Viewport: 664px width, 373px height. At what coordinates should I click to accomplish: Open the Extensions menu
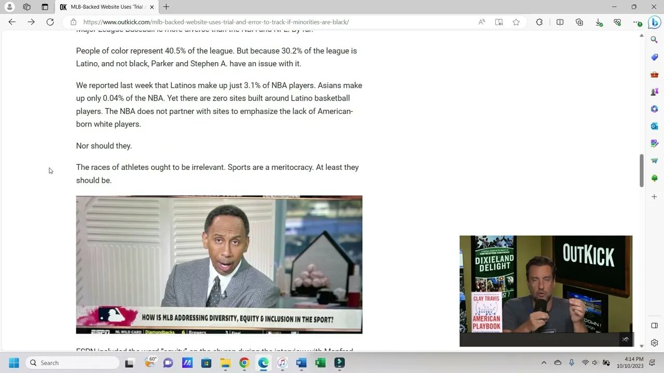(x=539, y=22)
